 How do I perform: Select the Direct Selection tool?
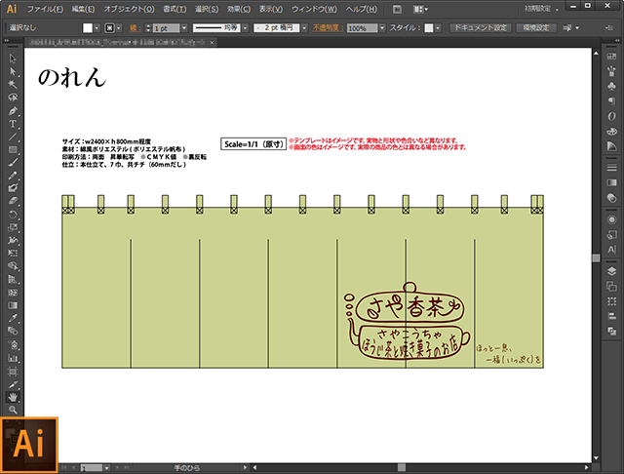tap(14, 72)
